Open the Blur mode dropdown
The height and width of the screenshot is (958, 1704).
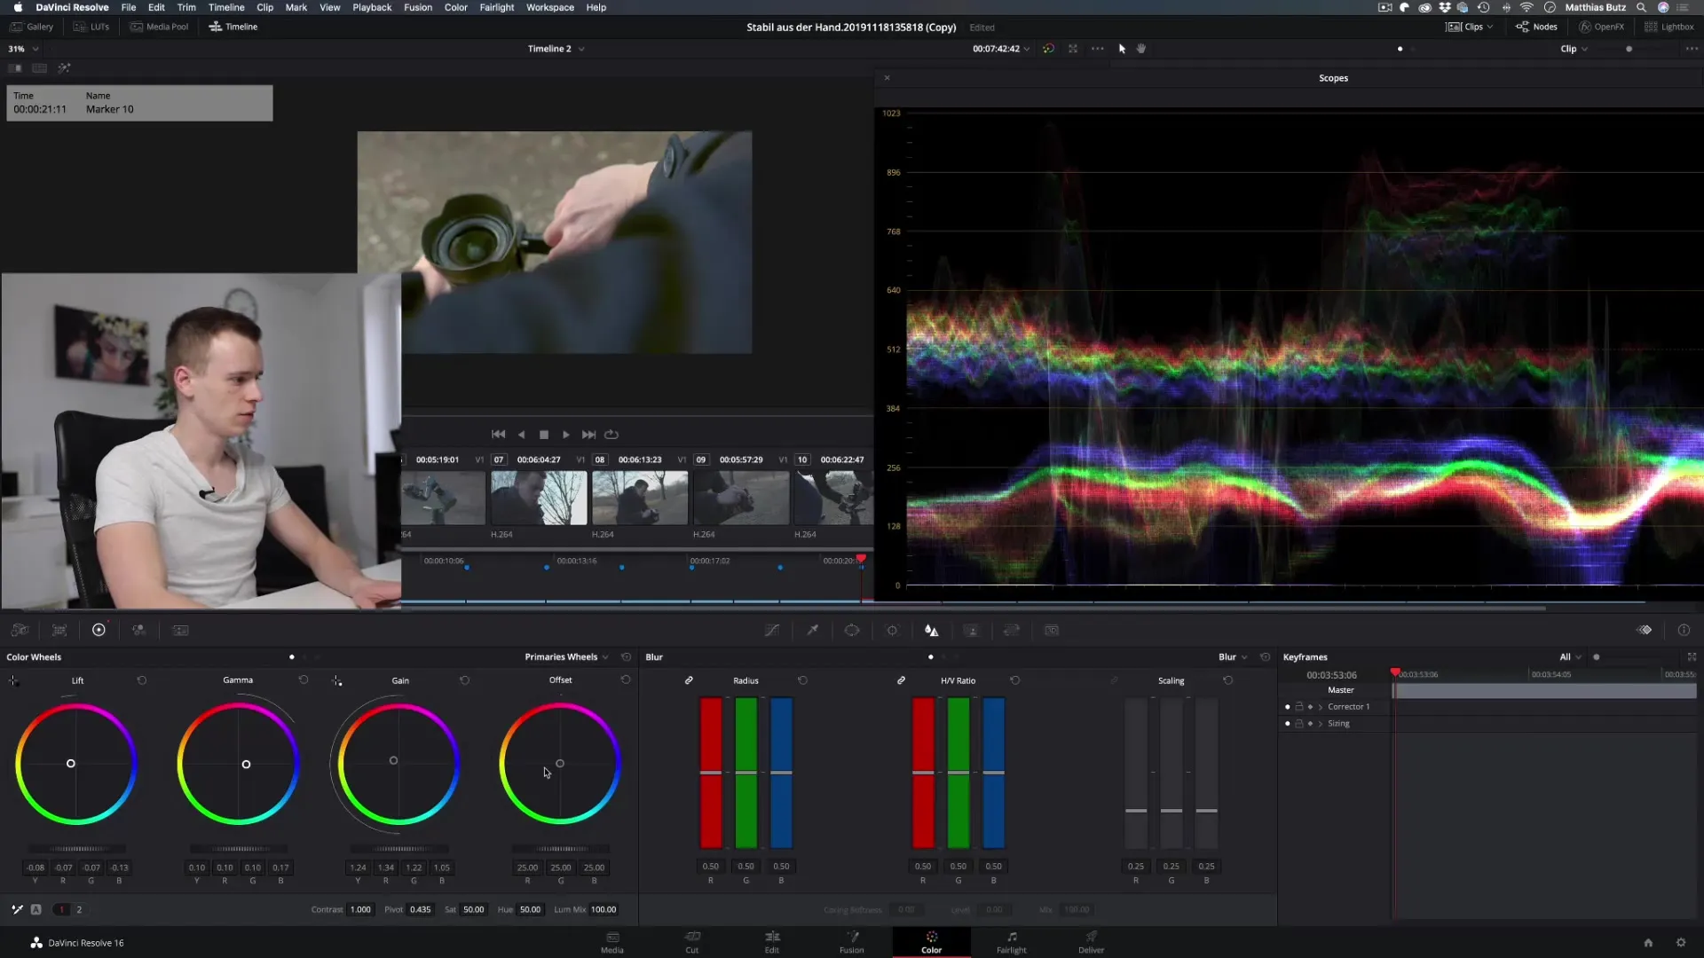click(1233, 657)
